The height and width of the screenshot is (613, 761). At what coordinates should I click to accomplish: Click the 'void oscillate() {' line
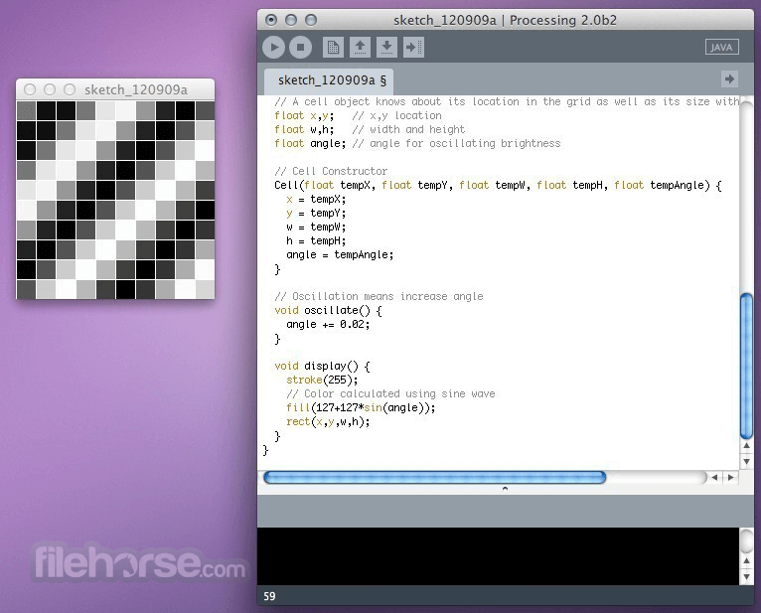329,311
